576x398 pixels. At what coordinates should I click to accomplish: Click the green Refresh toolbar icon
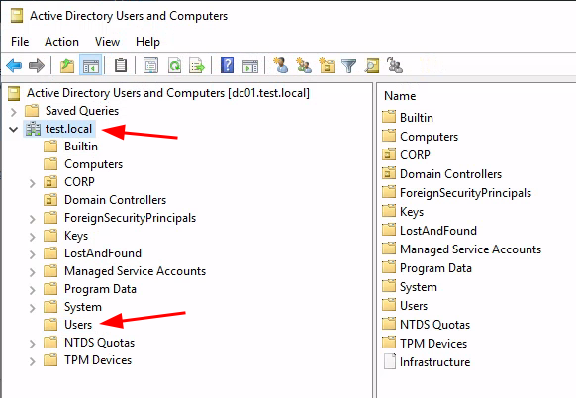pos(174,66)
